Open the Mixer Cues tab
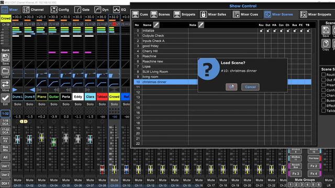335x188 pixels. click(x=245, y=14)
